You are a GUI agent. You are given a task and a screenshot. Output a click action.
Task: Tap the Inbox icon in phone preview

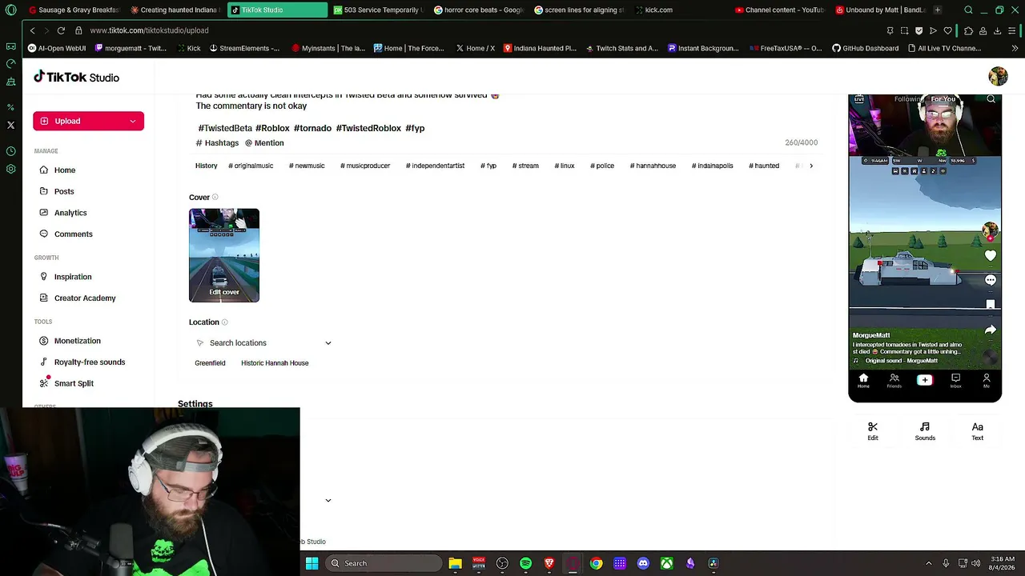[x=955, y=381]
